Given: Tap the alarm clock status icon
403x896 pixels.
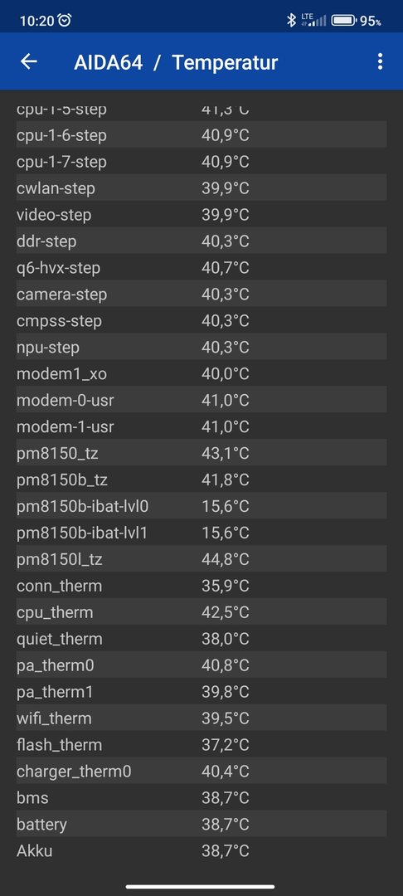Looking at the screenshot, I should 65,21.
